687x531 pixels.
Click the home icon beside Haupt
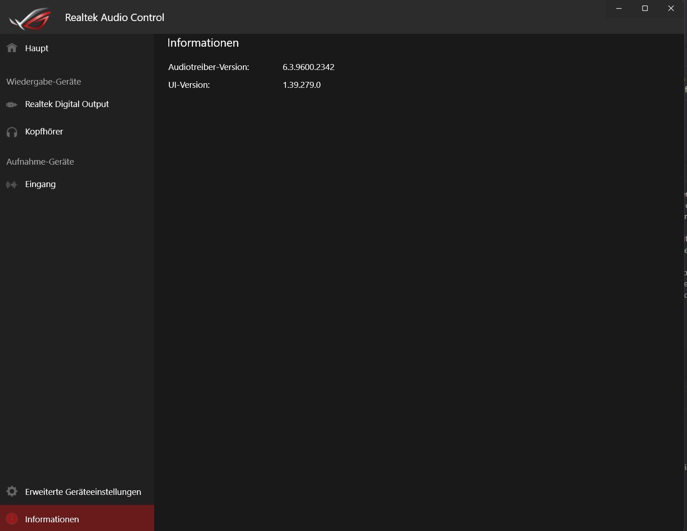point(12,48)
